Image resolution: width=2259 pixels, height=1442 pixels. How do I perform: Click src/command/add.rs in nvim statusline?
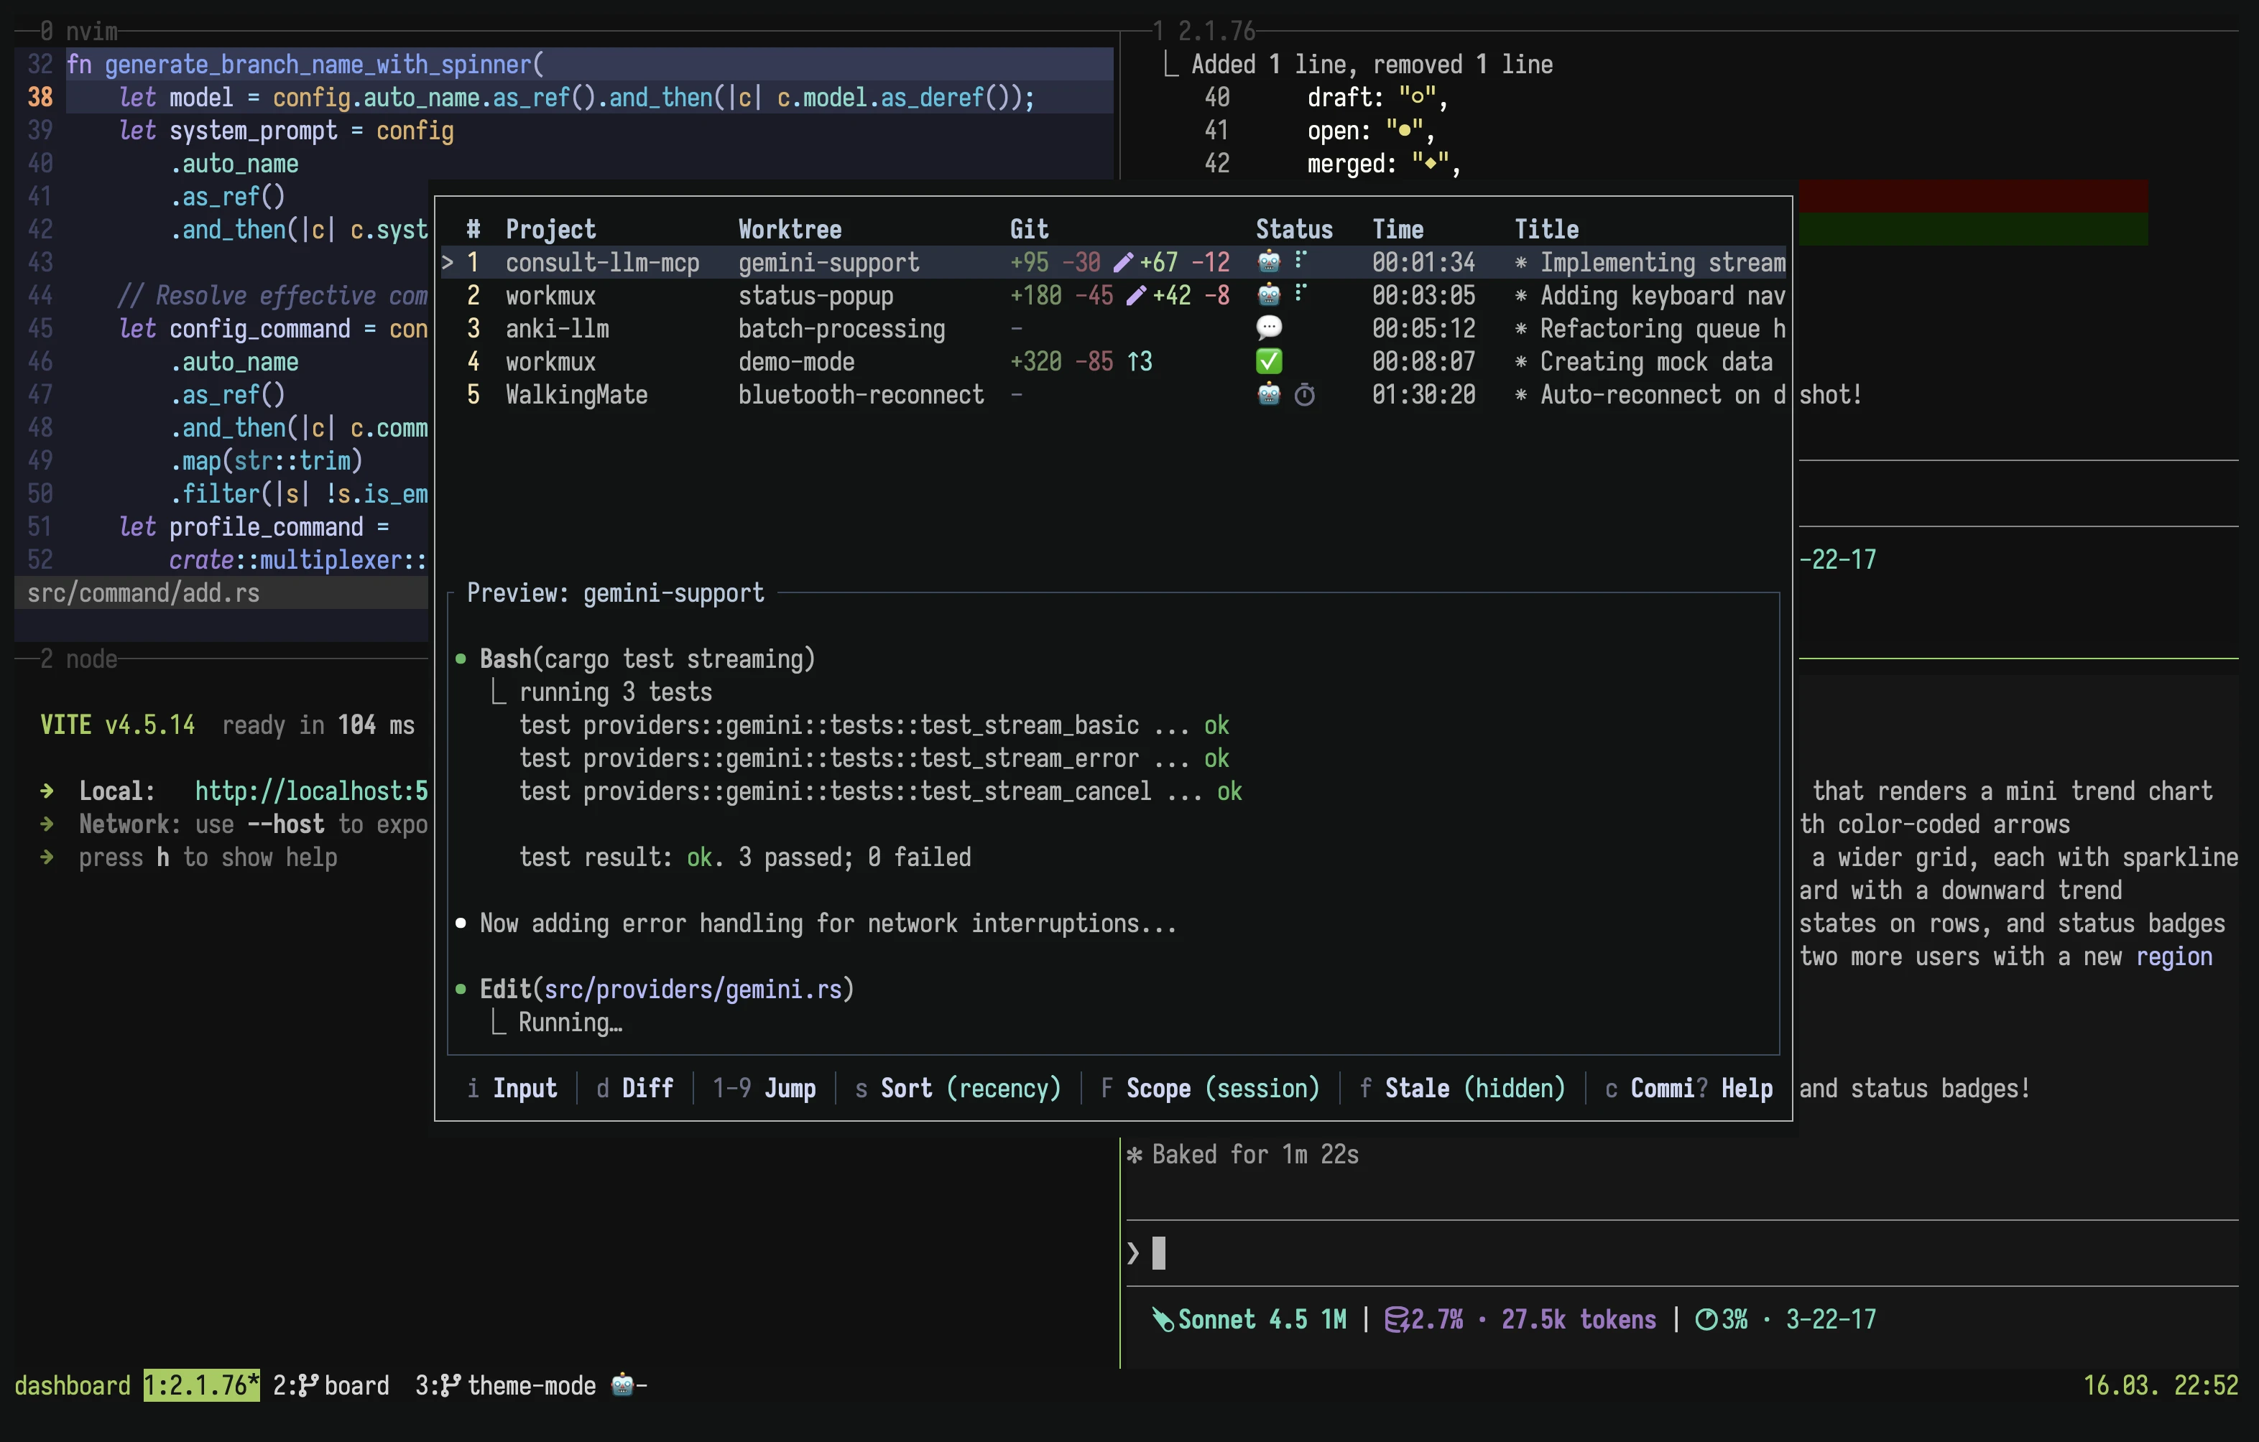[144, 592]
